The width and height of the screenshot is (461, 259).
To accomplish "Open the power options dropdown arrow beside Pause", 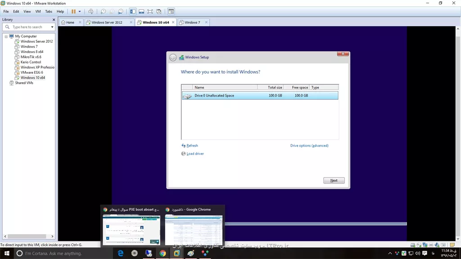I will click(x=79, y=11).
